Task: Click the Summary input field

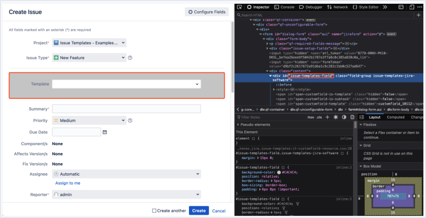Action: tap(126, 108)
